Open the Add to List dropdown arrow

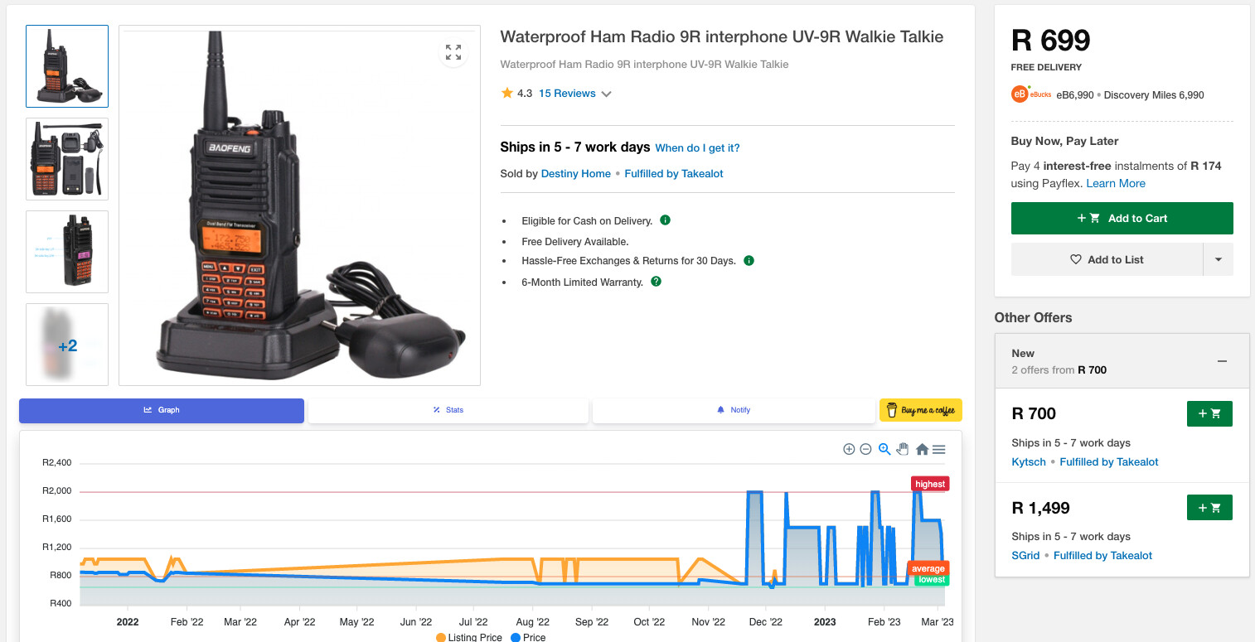(x=1218, y=259)
